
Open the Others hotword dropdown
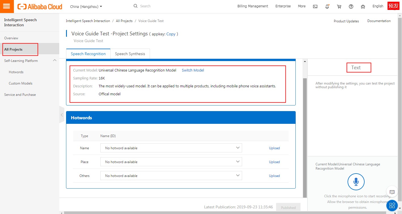(x=171, y=176)
